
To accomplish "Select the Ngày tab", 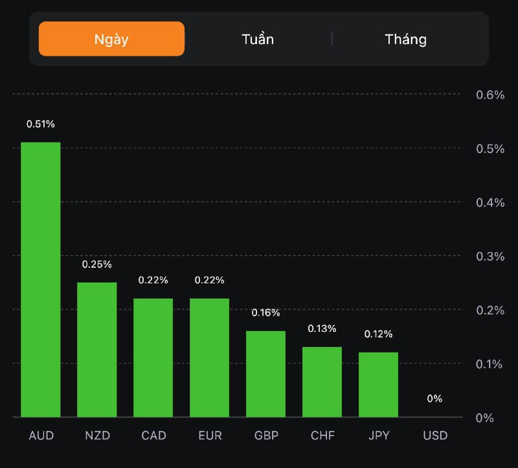I will 111,39.
